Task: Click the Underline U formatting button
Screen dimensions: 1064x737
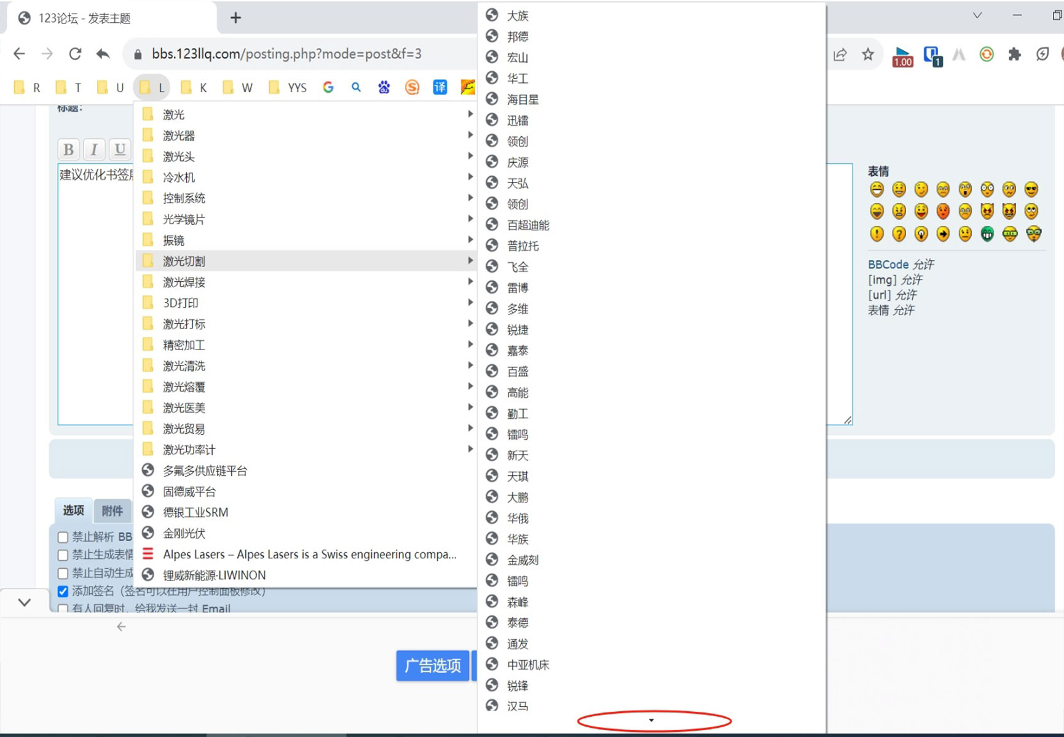Action: click(x=120, y=149)
